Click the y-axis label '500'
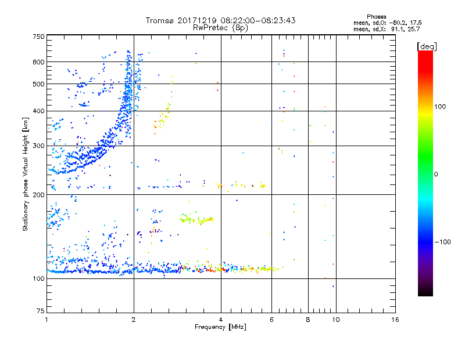Image resolution: width=465 pixels, height=348 pixels. [x=38, y=84]
